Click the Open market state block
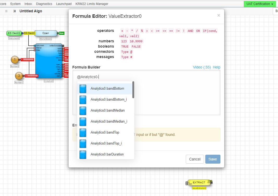Image resolution: width=278 pixels, height=196 pixels. (46, 33)
